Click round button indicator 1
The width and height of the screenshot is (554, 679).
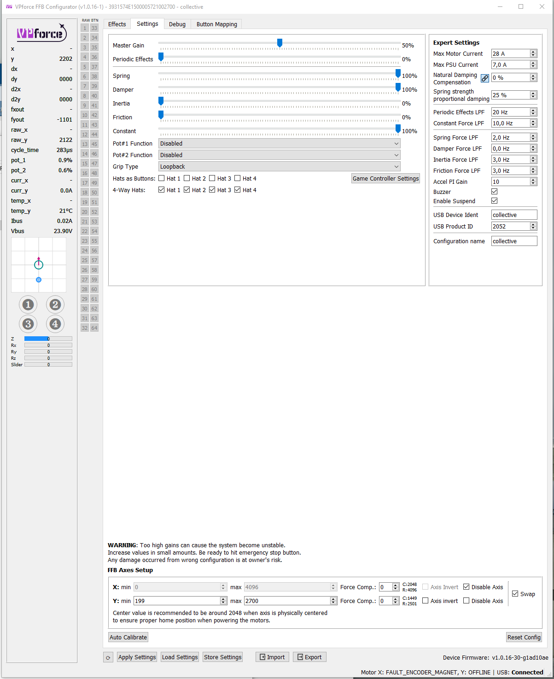click(28, 304)
